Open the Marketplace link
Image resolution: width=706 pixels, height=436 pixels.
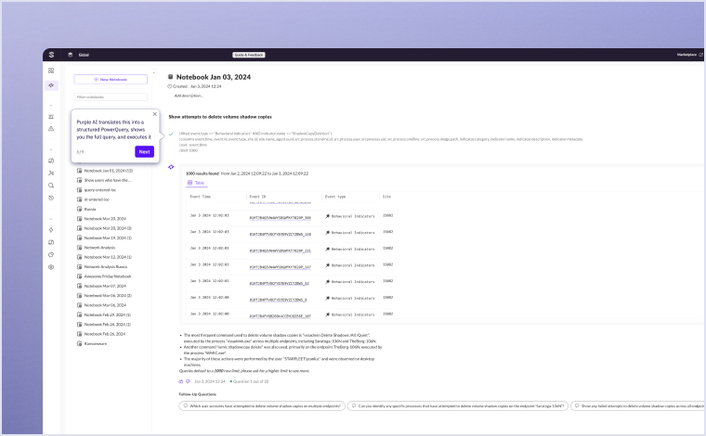(686, 55)
